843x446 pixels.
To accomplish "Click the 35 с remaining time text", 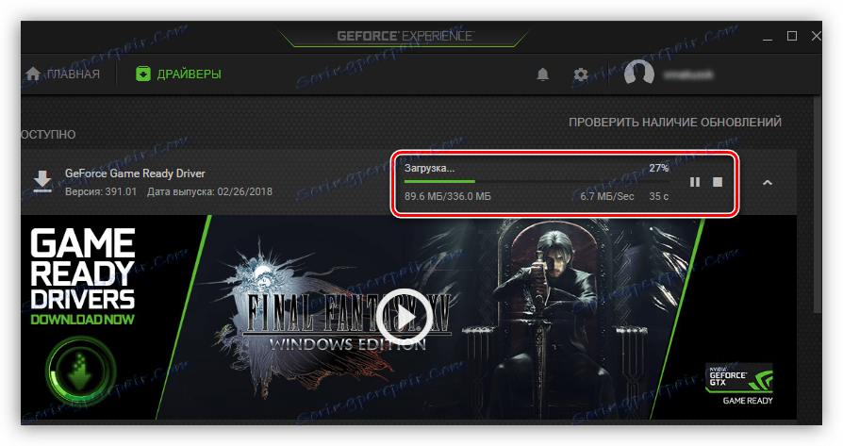I will [658, 197].
